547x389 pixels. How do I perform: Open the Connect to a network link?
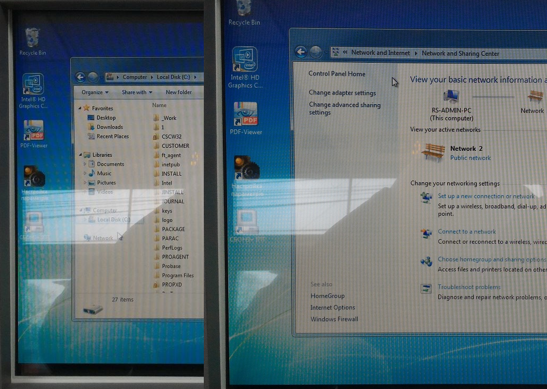point(467,232)
